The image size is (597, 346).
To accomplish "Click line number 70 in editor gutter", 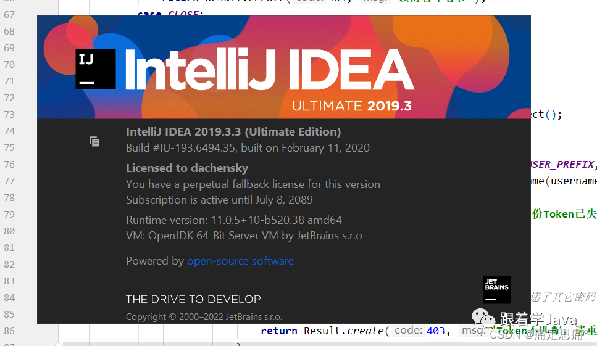I will pyautogui.click(x=9, y=65).
